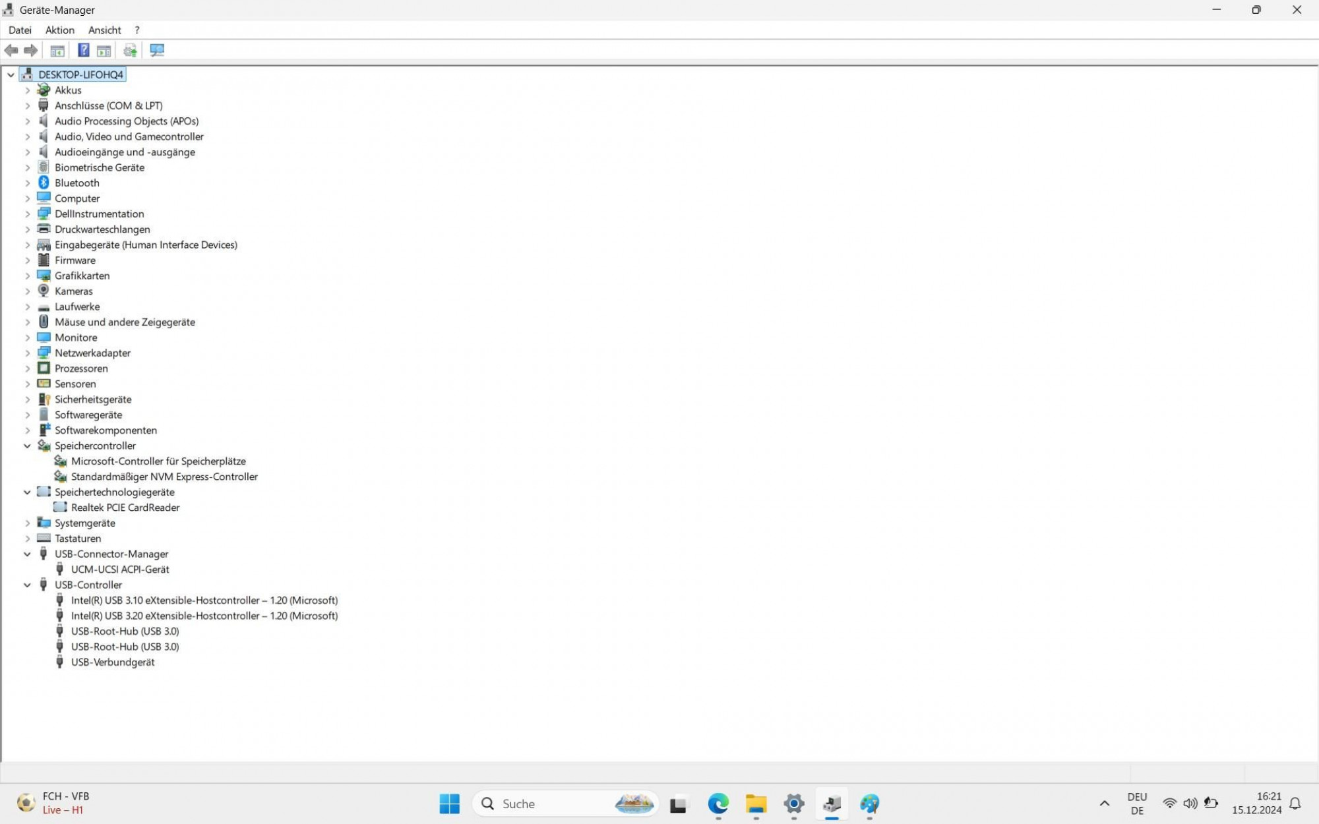The image size is (1319, 824).
Task: Click the Mäuse und andere Zeigegeräte icon
Action: 44,322
